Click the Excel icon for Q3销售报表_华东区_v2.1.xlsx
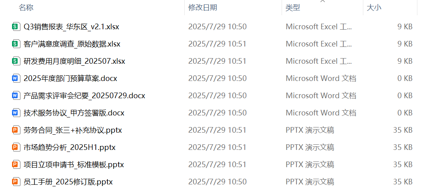 point(16,27)
